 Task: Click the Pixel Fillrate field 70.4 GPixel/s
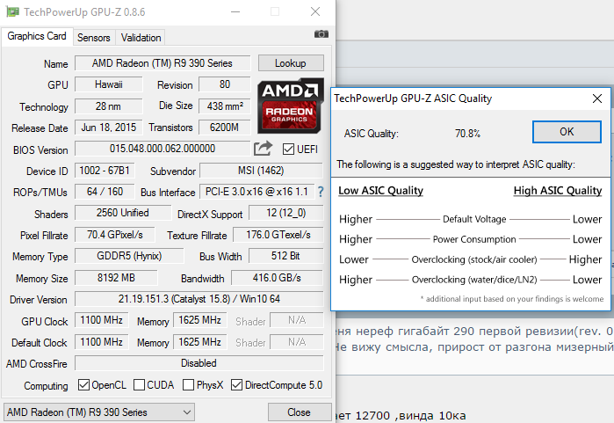click(x=115, y=235)
